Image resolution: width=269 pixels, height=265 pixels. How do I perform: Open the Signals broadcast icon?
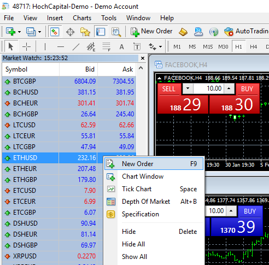point(214,32)
